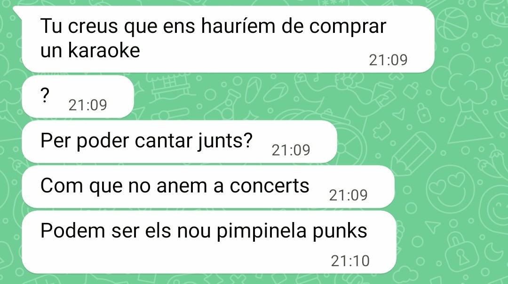Tap the "Com que no anem a concerts" bubble

(x=208, y=187)
